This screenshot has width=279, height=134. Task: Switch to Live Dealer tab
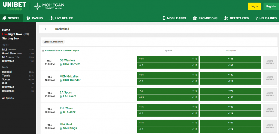point(61,18)
